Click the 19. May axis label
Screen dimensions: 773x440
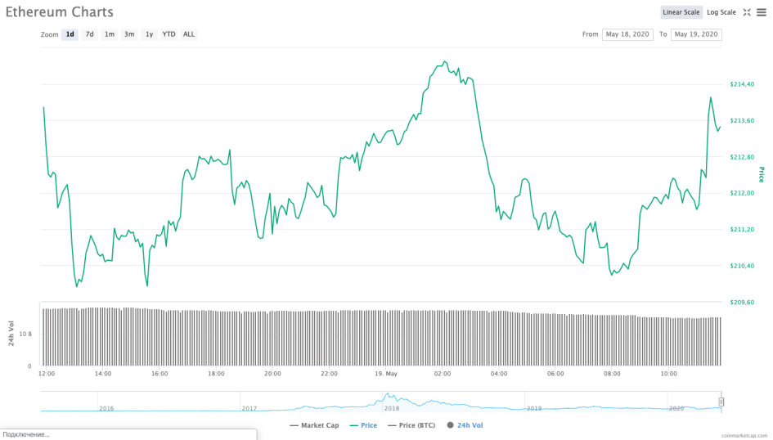[x=386, y=374]
